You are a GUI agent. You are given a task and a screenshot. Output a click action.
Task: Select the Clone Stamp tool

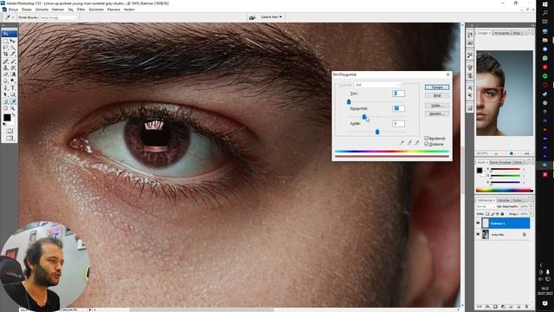(5, 67)
